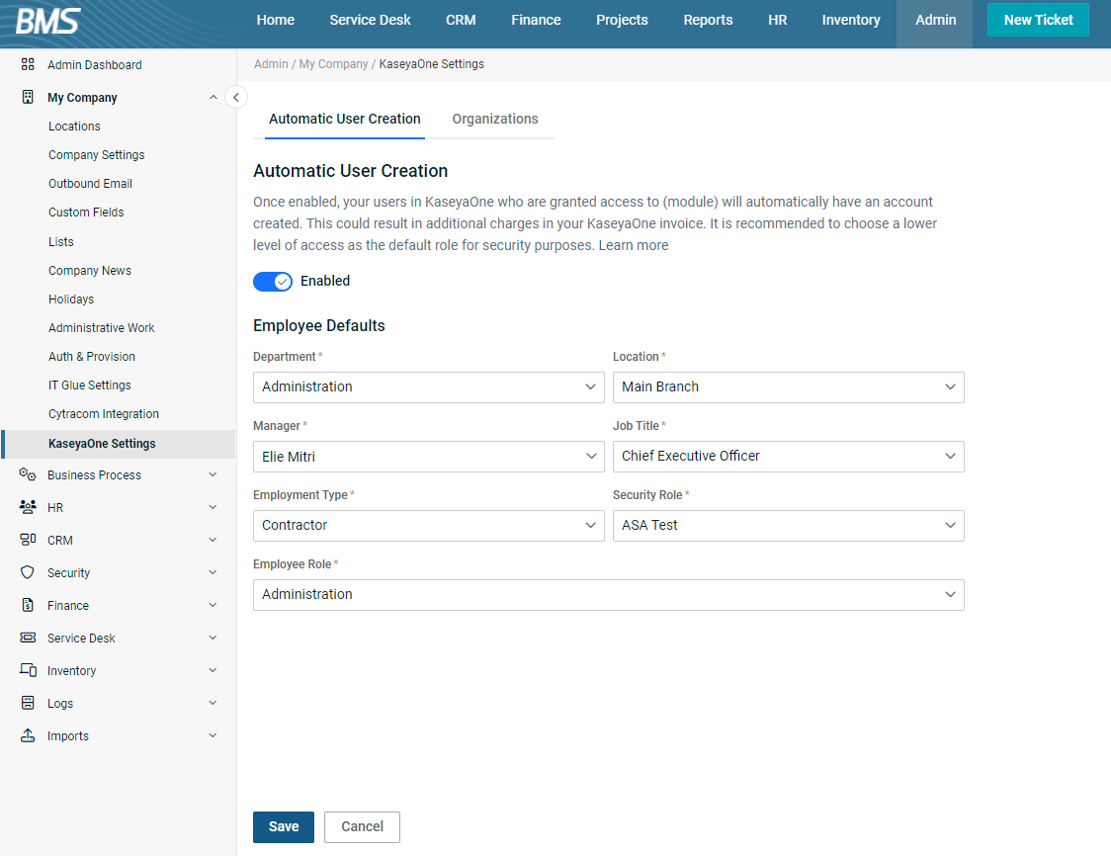Open Reports in the top navigation
The width and height of the screenshot is (1111, 856).
point(708,21)
